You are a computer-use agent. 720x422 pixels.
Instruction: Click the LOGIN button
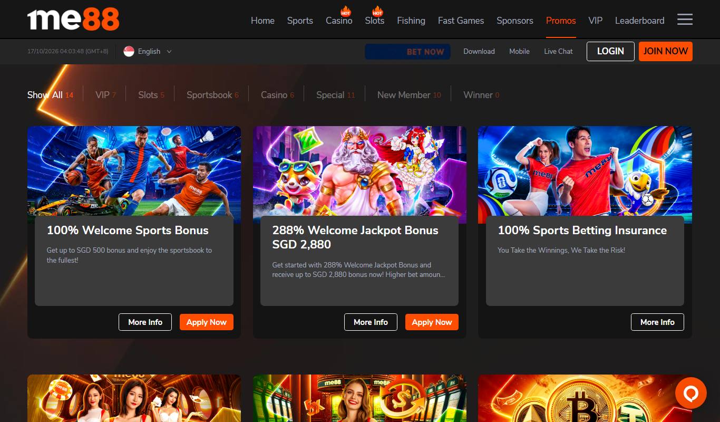(x=610, y=51)
